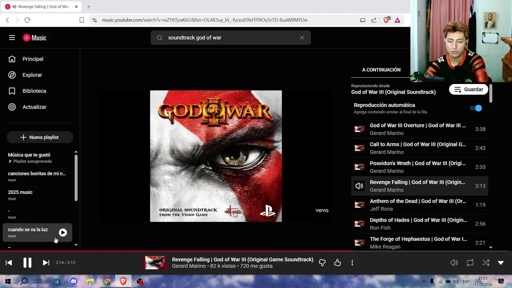
Task: Open Brave Shields icon
Action: pyautogui.click(x=386, y=20)
